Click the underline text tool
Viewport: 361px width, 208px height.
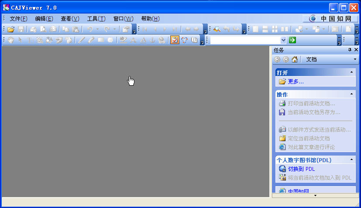point(143,40)
